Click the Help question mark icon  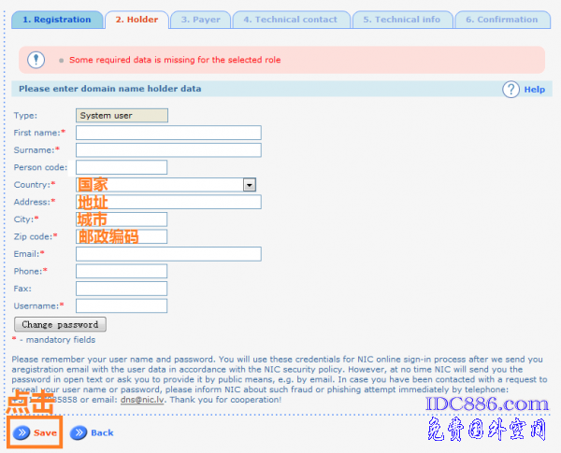pyautogui.click(x=511, y=90)
